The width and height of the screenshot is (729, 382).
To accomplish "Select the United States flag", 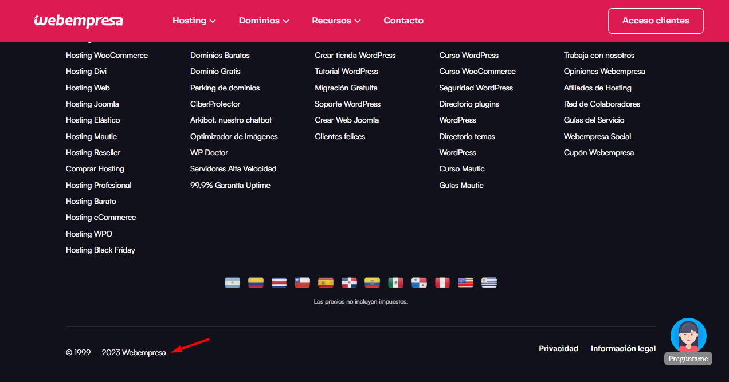I will (466, 282).
